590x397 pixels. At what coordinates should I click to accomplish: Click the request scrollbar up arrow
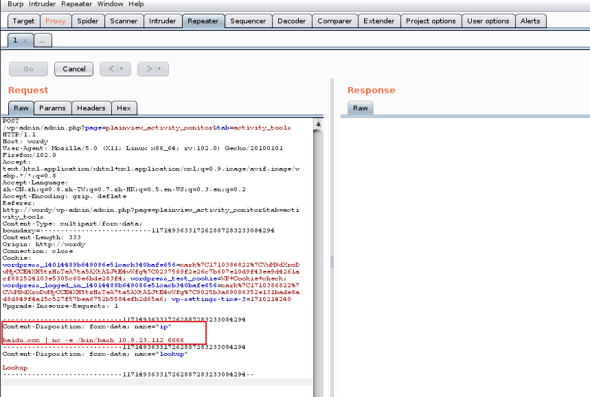318,124
